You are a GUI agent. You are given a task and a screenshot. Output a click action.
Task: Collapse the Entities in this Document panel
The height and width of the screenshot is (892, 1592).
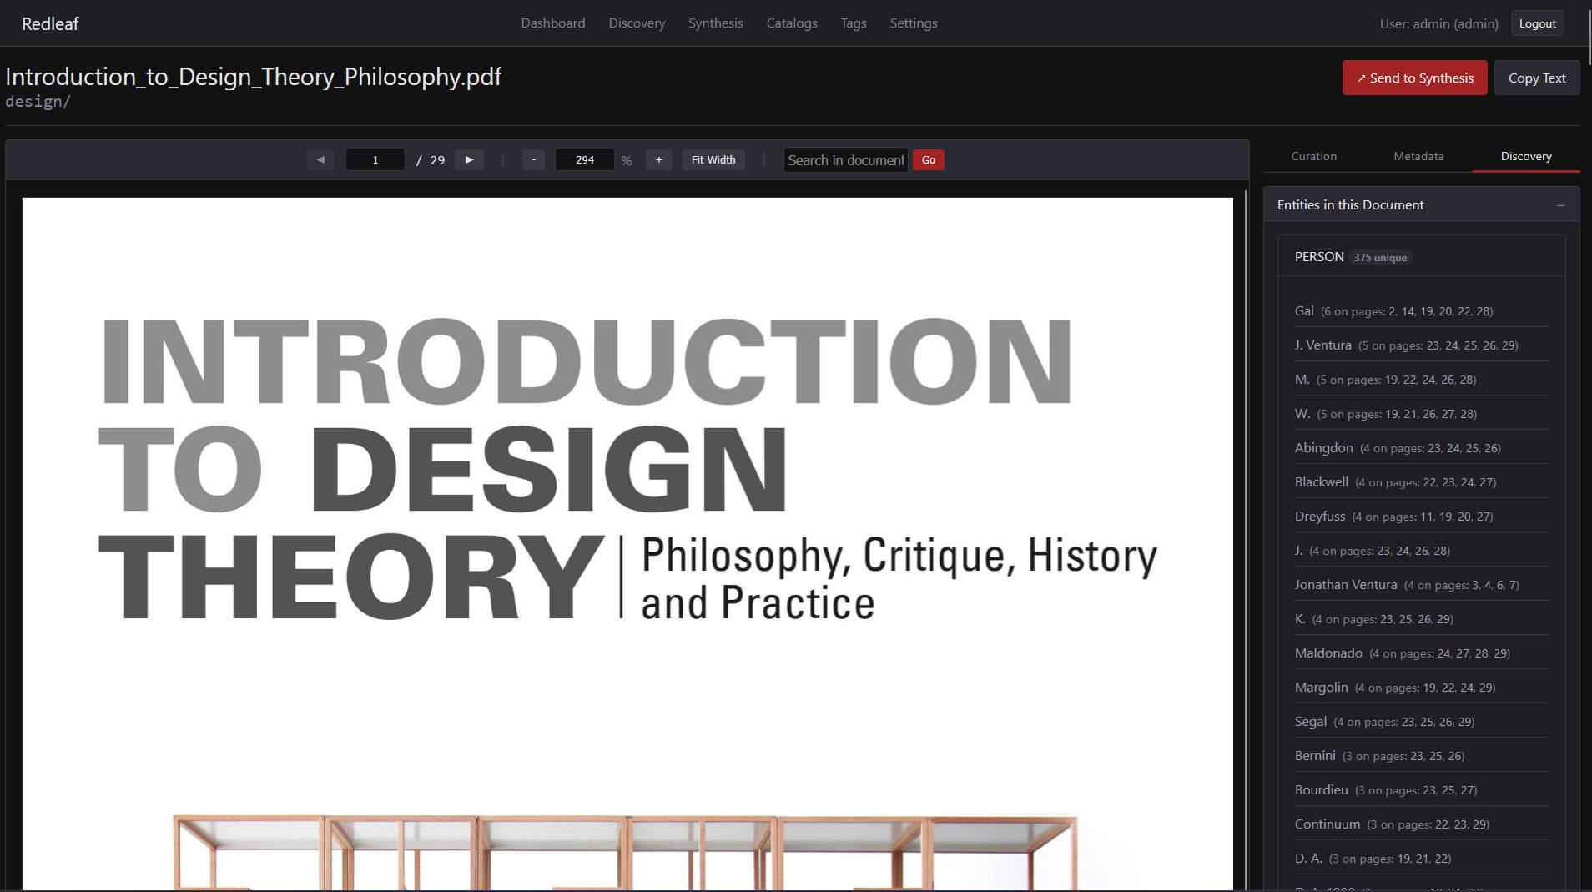(x=1559, y=205)
